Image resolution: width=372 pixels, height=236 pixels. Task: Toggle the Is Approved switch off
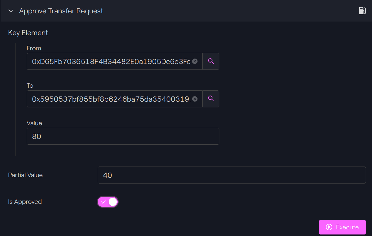(108, 202)
